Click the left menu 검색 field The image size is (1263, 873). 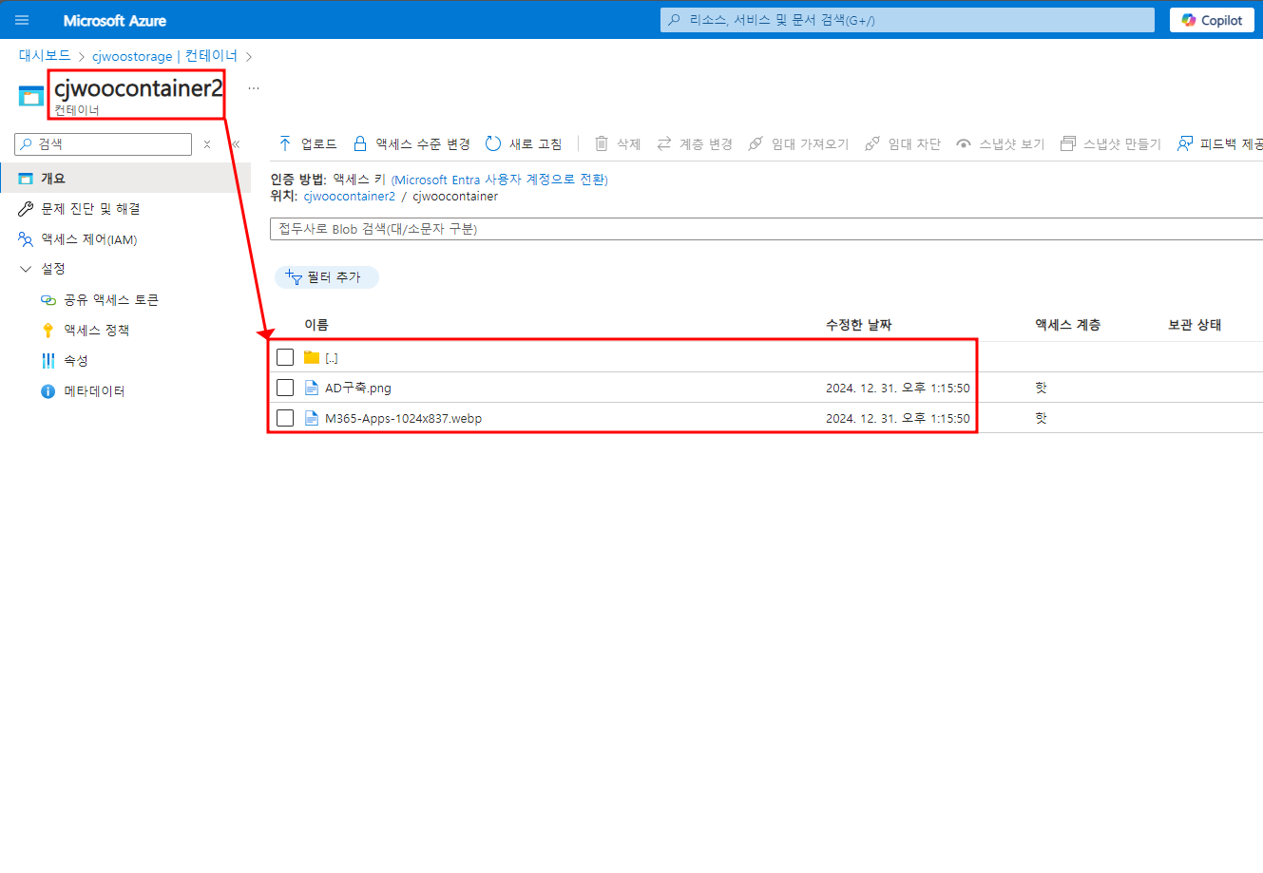pyautogui.click(x=104, y=144)
